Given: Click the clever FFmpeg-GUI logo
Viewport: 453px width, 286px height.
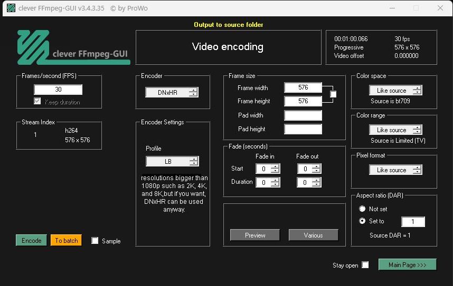Looking at the screenshot, I should tap(73, 47).
